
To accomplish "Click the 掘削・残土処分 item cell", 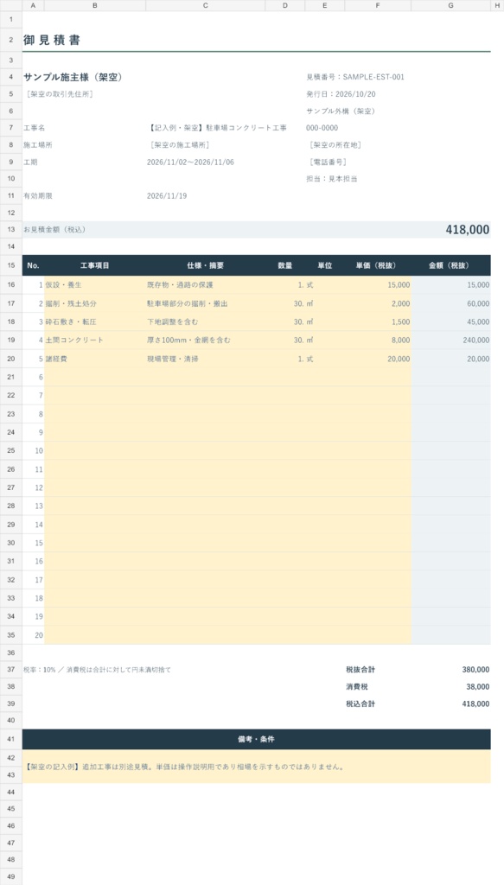I will coord(95,303).
